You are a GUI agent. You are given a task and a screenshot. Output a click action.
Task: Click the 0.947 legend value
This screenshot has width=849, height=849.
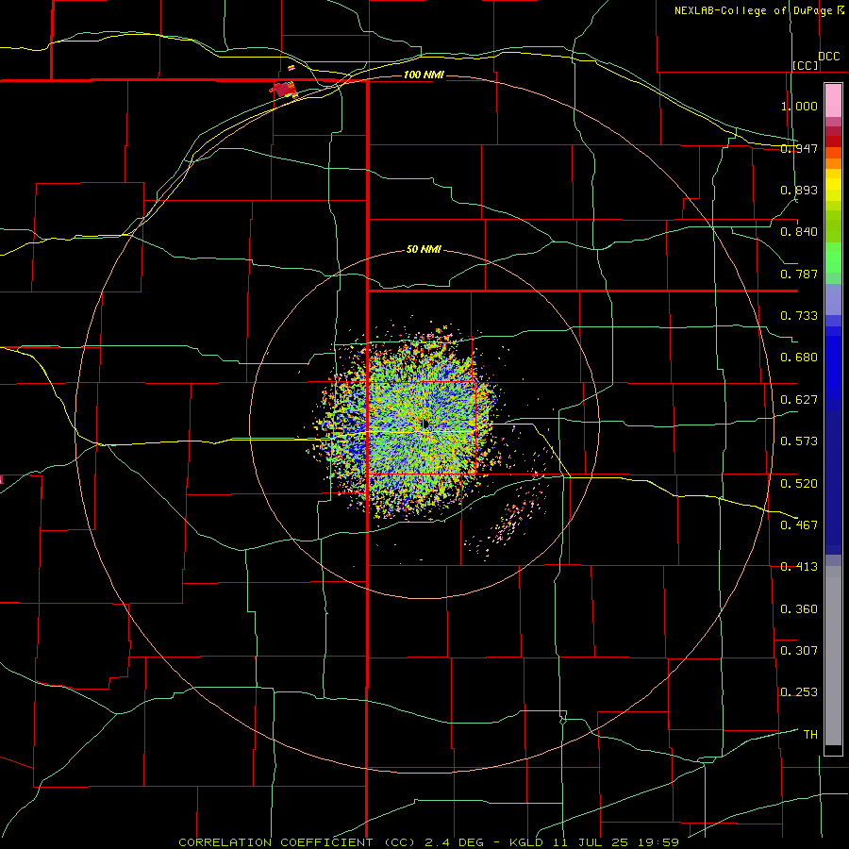pos(799,148)
